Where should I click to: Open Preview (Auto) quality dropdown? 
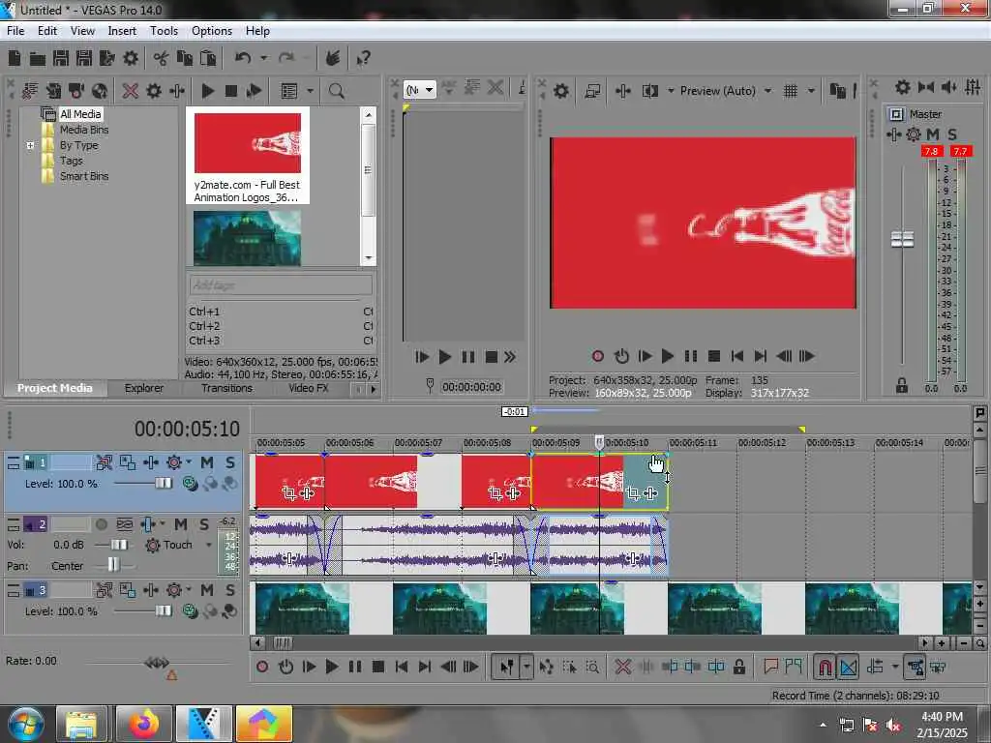click(x=767, y=91)
